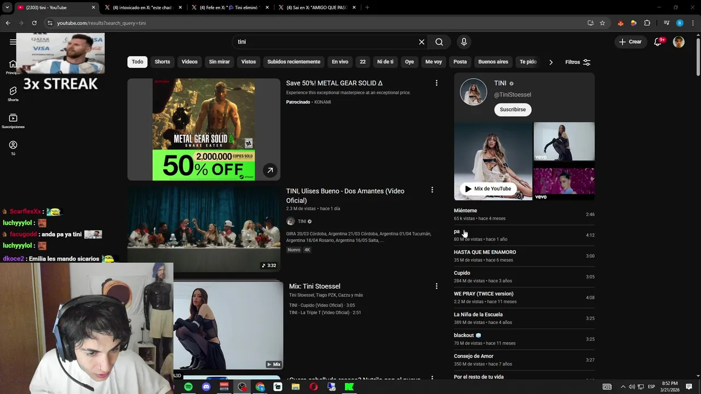Screen dimensions: 701x394
Task: Open the Tú section in the sidebar
Action: pos(13,148)
